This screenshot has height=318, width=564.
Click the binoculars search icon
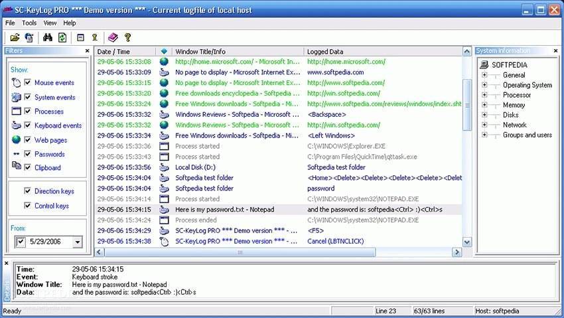48,38
